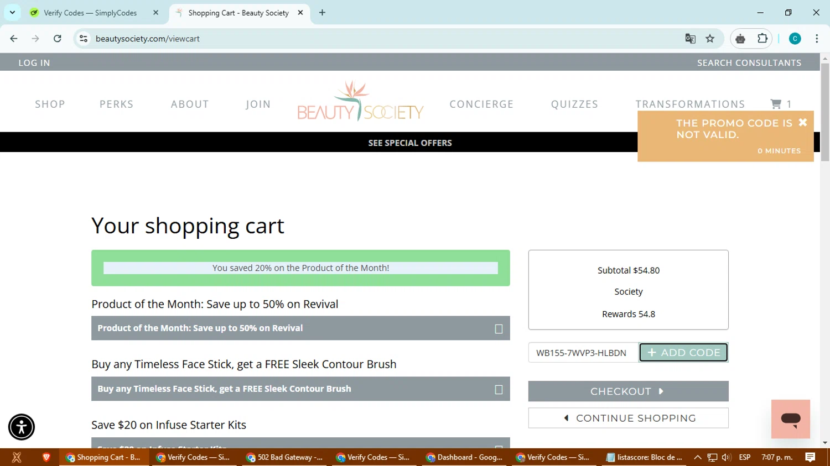Open the Brave browser taskbar icon

click(46, 457)
